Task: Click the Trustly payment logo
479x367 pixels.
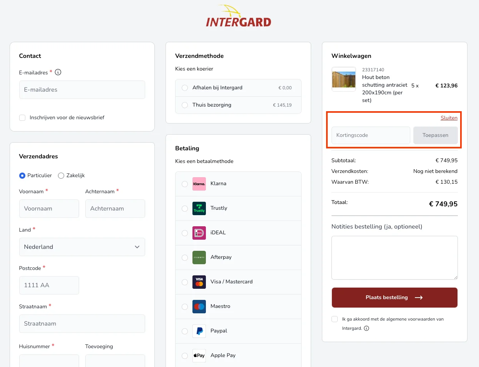Action: click(199, 208)
